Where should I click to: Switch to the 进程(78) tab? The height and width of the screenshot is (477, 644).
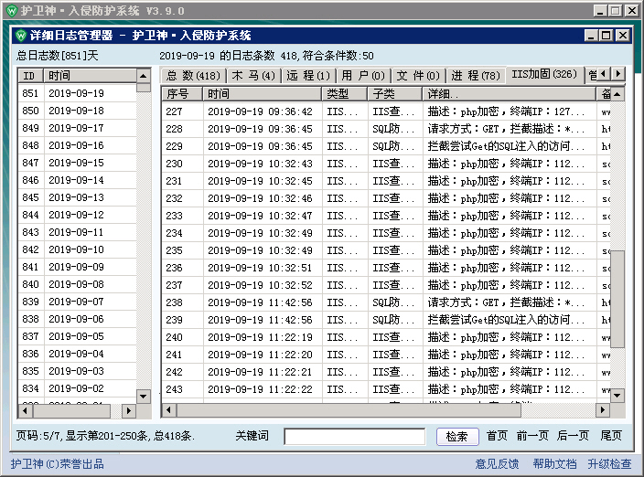click(x=476, y=76)
